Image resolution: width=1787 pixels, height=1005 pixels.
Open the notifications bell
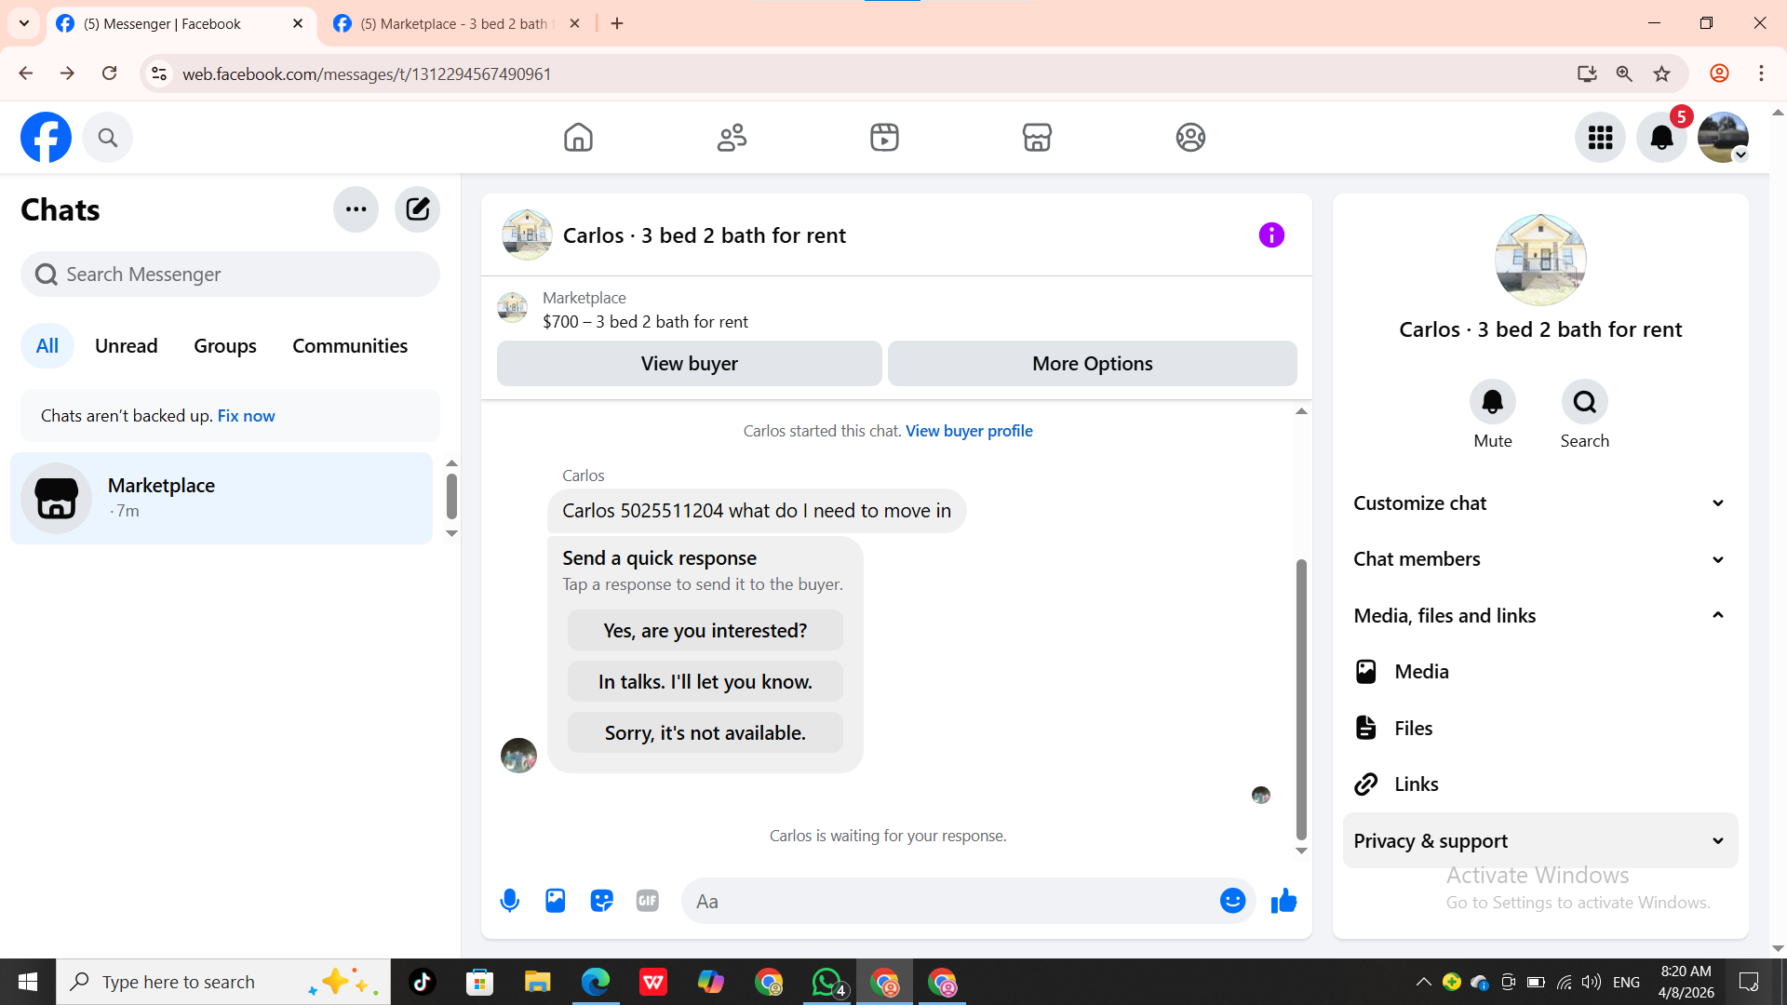coord(1661,138)
